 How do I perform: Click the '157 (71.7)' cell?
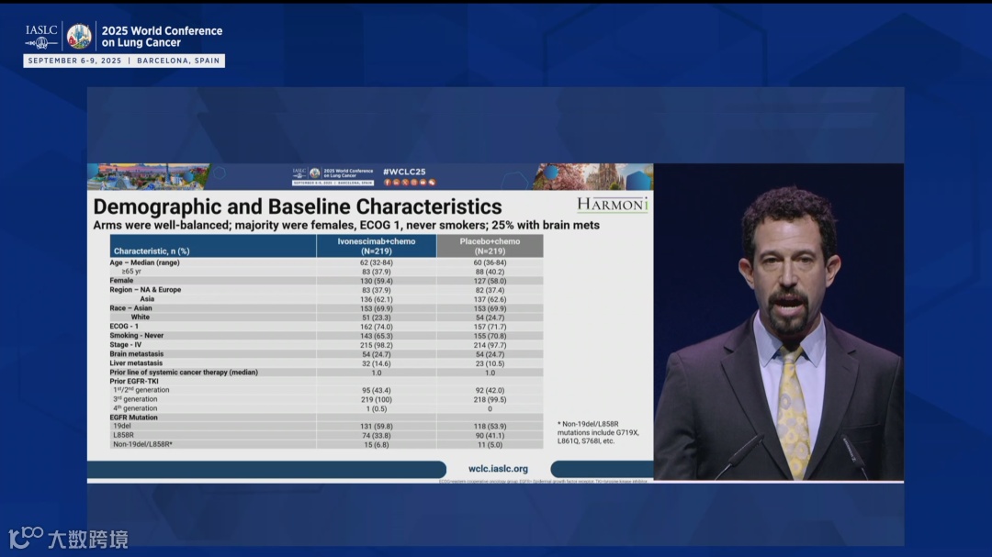coord(490,327)
